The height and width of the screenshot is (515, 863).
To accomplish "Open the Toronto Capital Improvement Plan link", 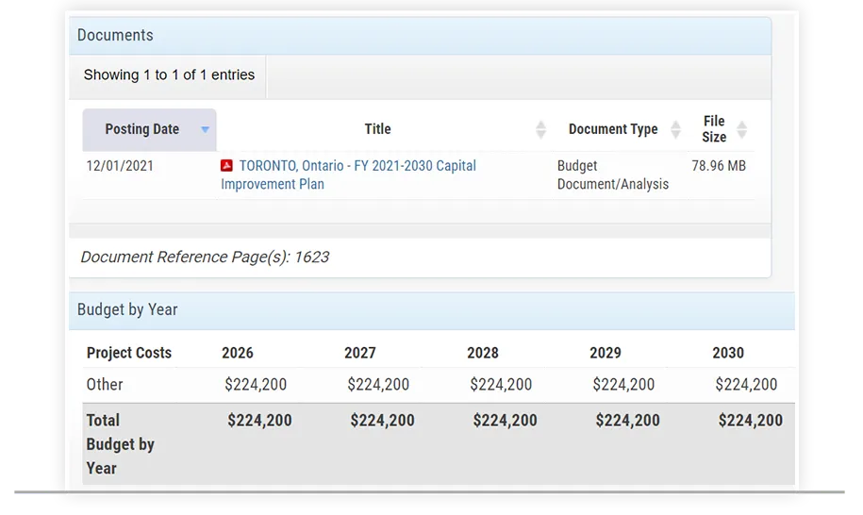I will click(348, 174).
